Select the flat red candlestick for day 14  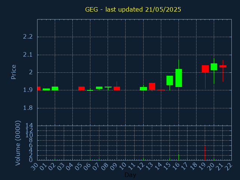(161, 90)
